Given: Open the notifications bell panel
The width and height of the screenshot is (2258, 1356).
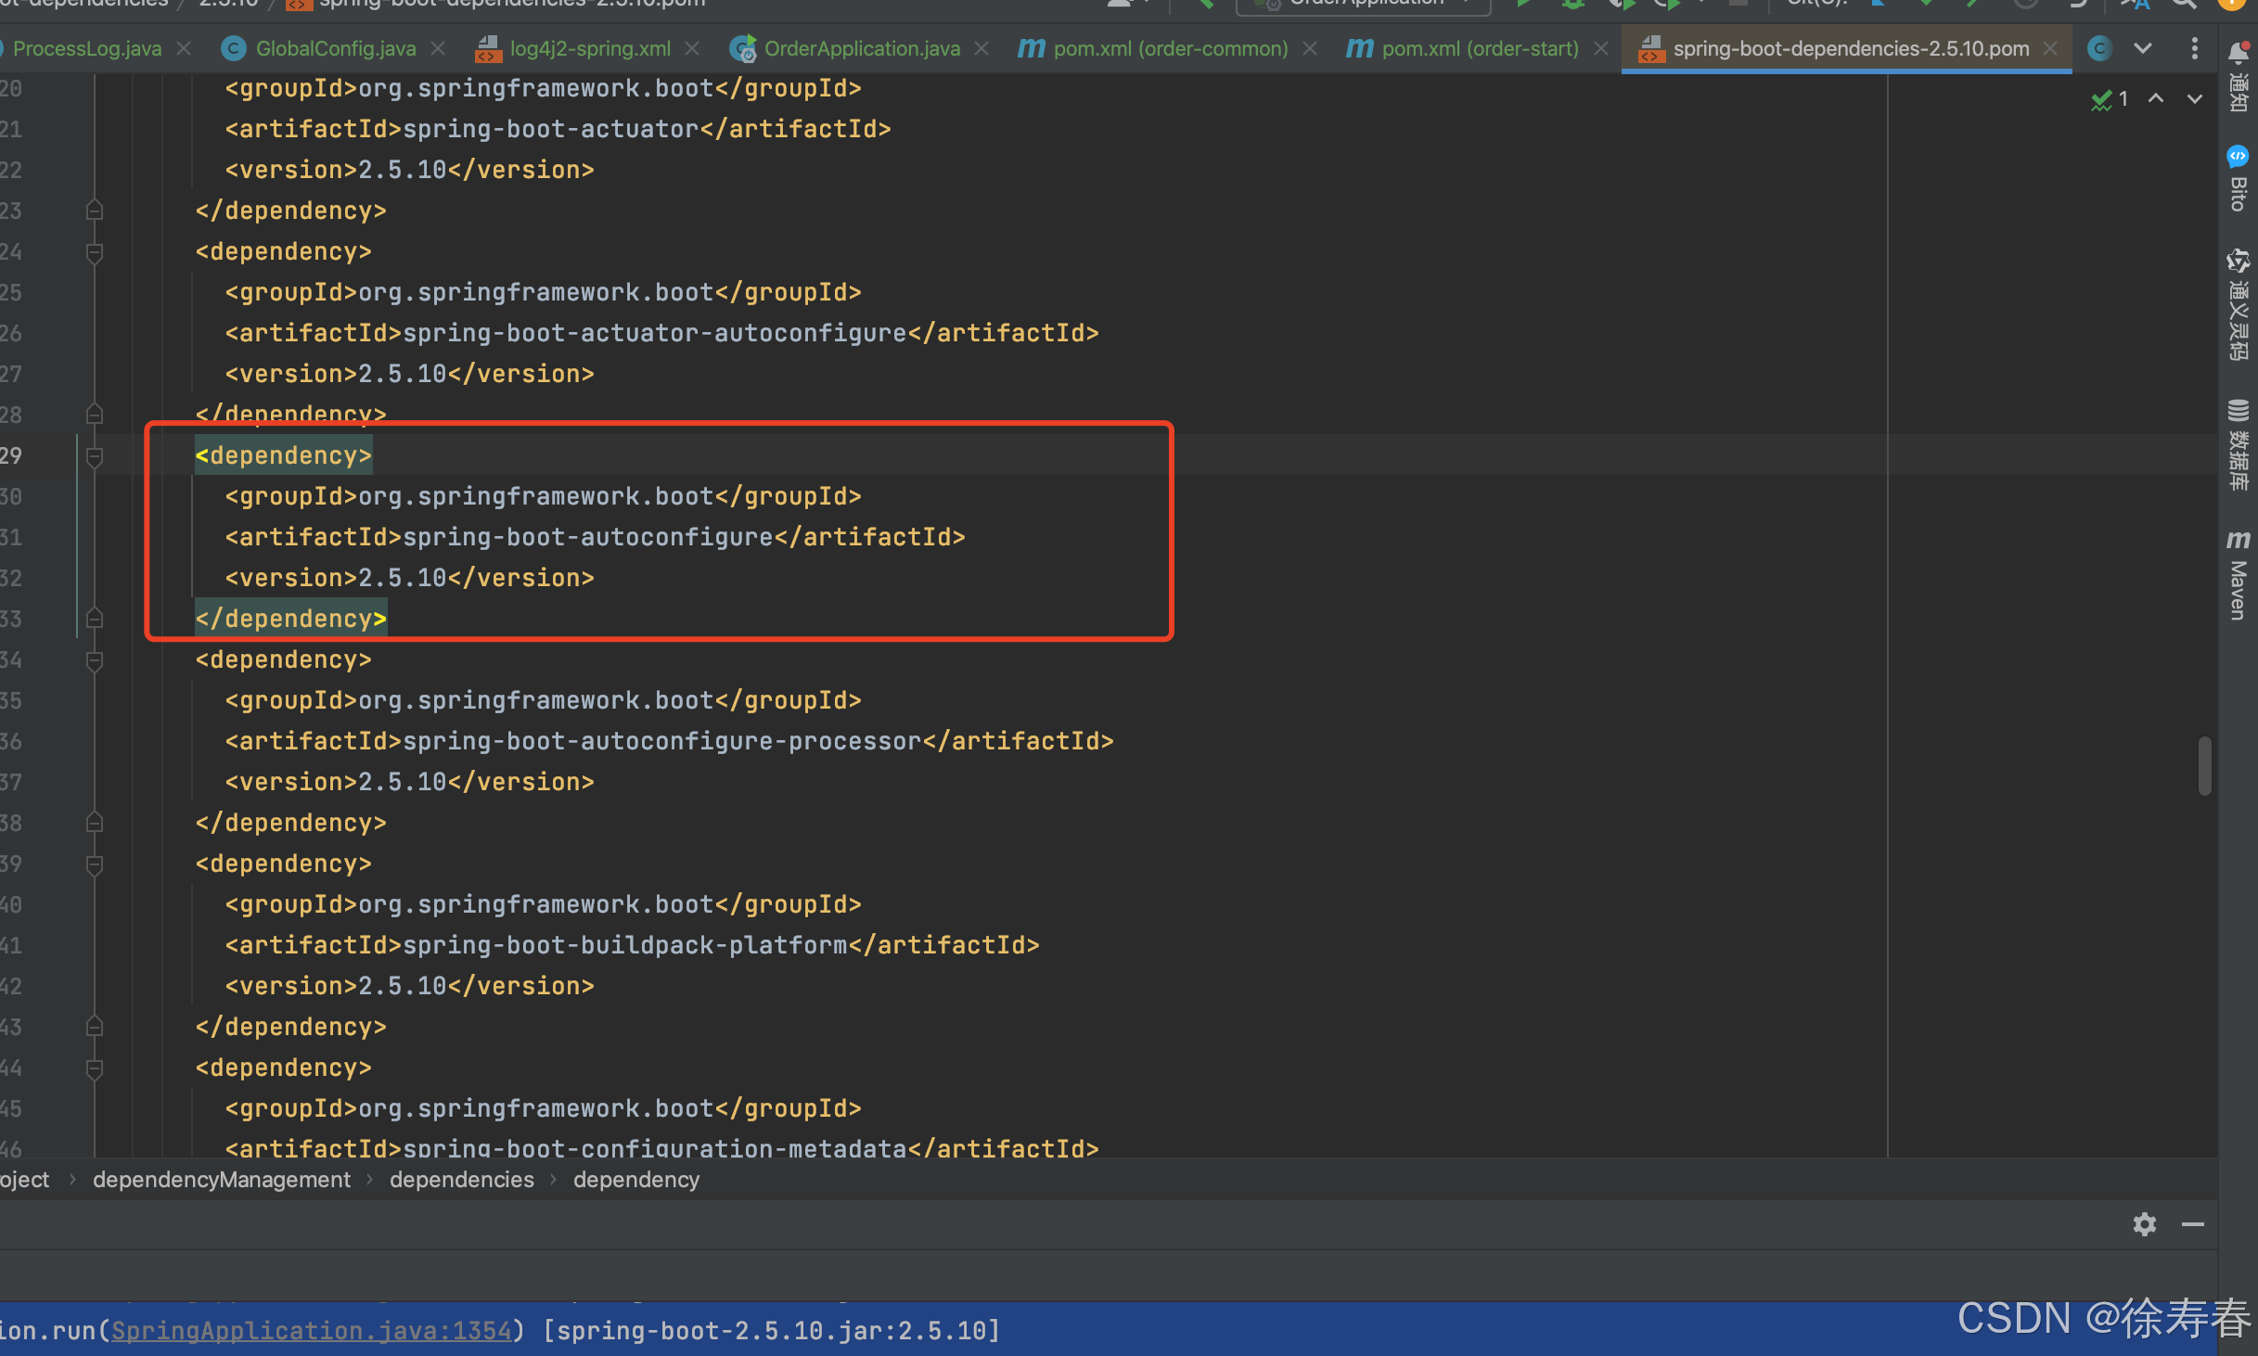Looking at the screenshot, I should (x=2238, y=74).
